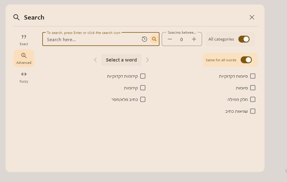Screen dimensions: 287x182
Task: Tick the סיומות דקדוקיות checkbox
Action: 253,76
